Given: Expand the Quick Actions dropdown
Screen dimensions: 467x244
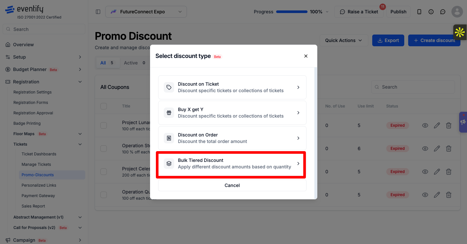Looking at the screenshot, I should [x=344, y=40].
